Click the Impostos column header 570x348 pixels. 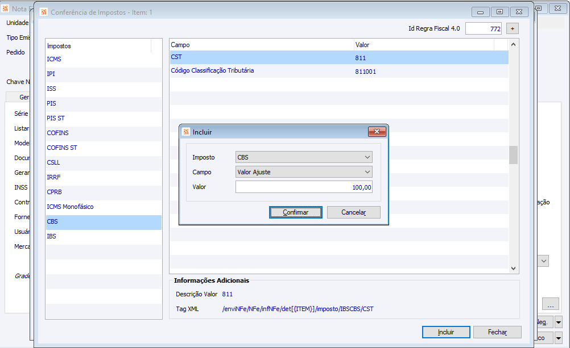tap(98, 46)
